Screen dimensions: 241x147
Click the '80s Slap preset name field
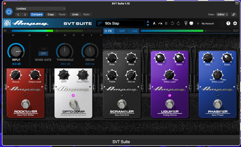coord(123,23)
